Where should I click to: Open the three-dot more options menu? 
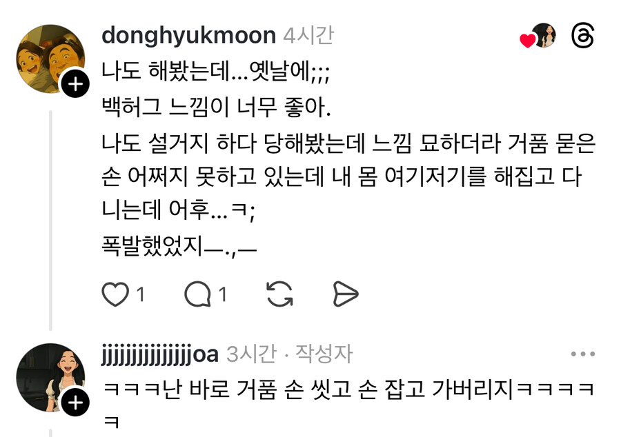tap(583, 354)
